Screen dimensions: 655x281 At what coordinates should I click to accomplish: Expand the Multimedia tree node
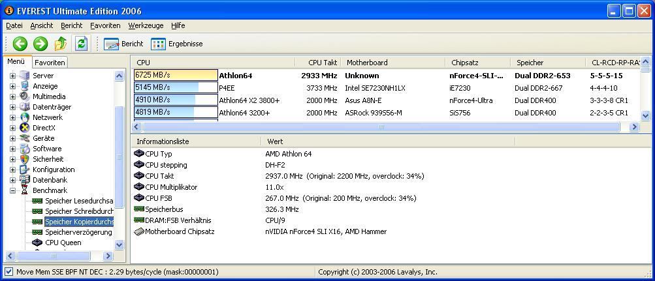[12, 96]
